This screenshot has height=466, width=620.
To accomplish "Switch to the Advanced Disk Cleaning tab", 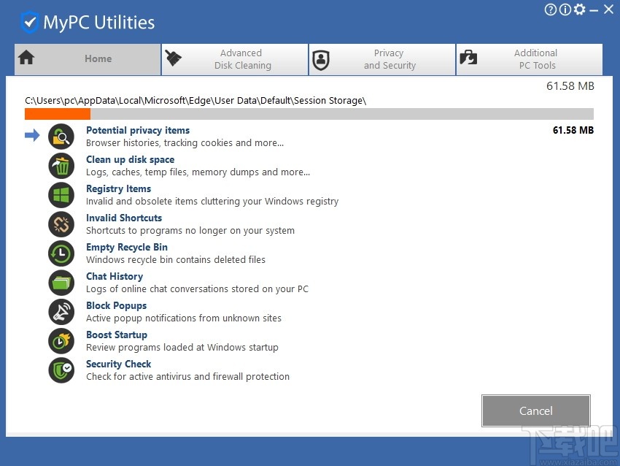I will pos(235,59).
